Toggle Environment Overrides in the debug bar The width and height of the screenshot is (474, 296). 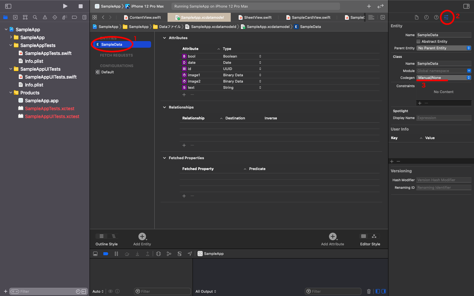point(179,254)
